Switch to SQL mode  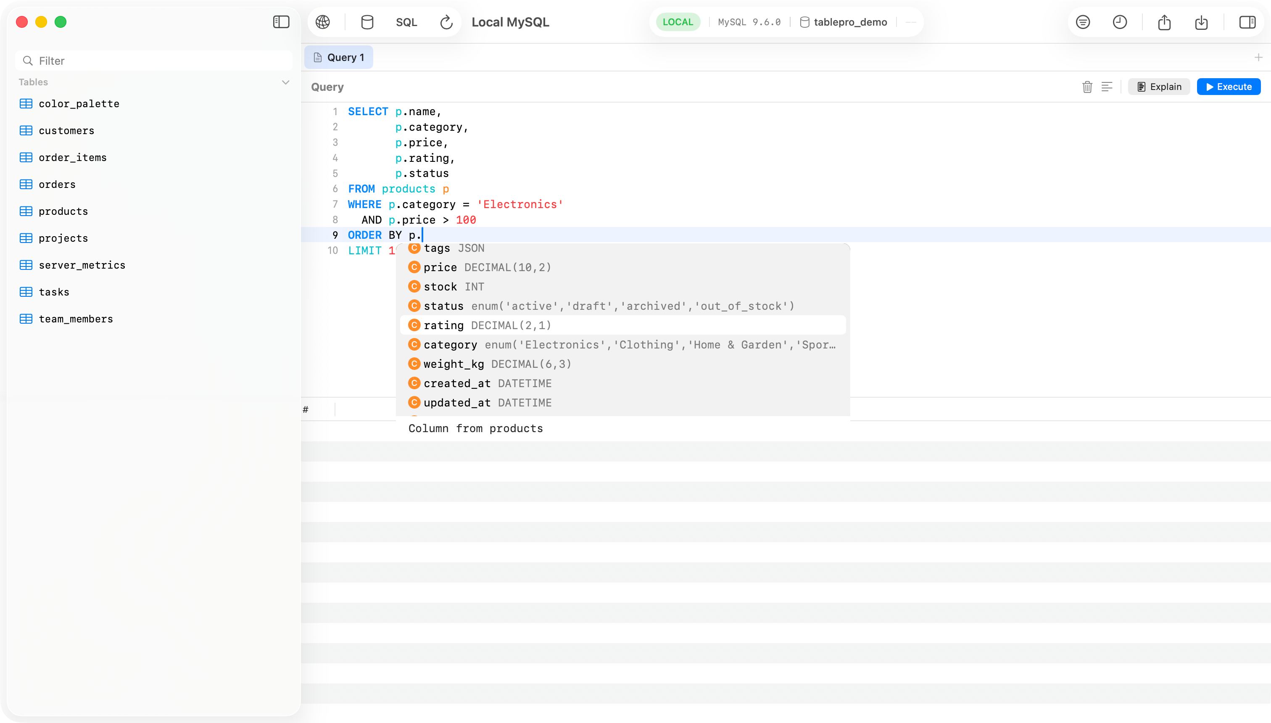[x=406, y=22]
